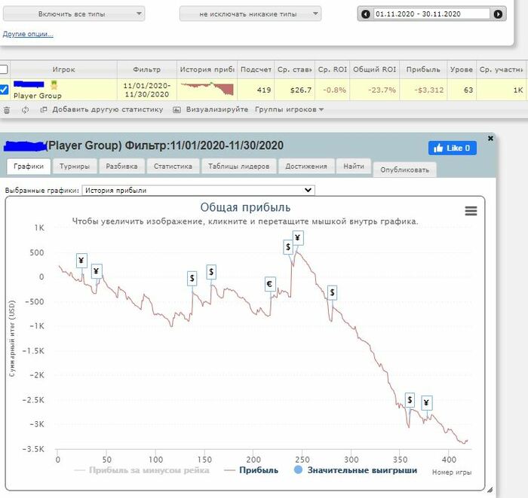
Task: Click the euro win marker on the chart
Action: (x=270, y=284)
